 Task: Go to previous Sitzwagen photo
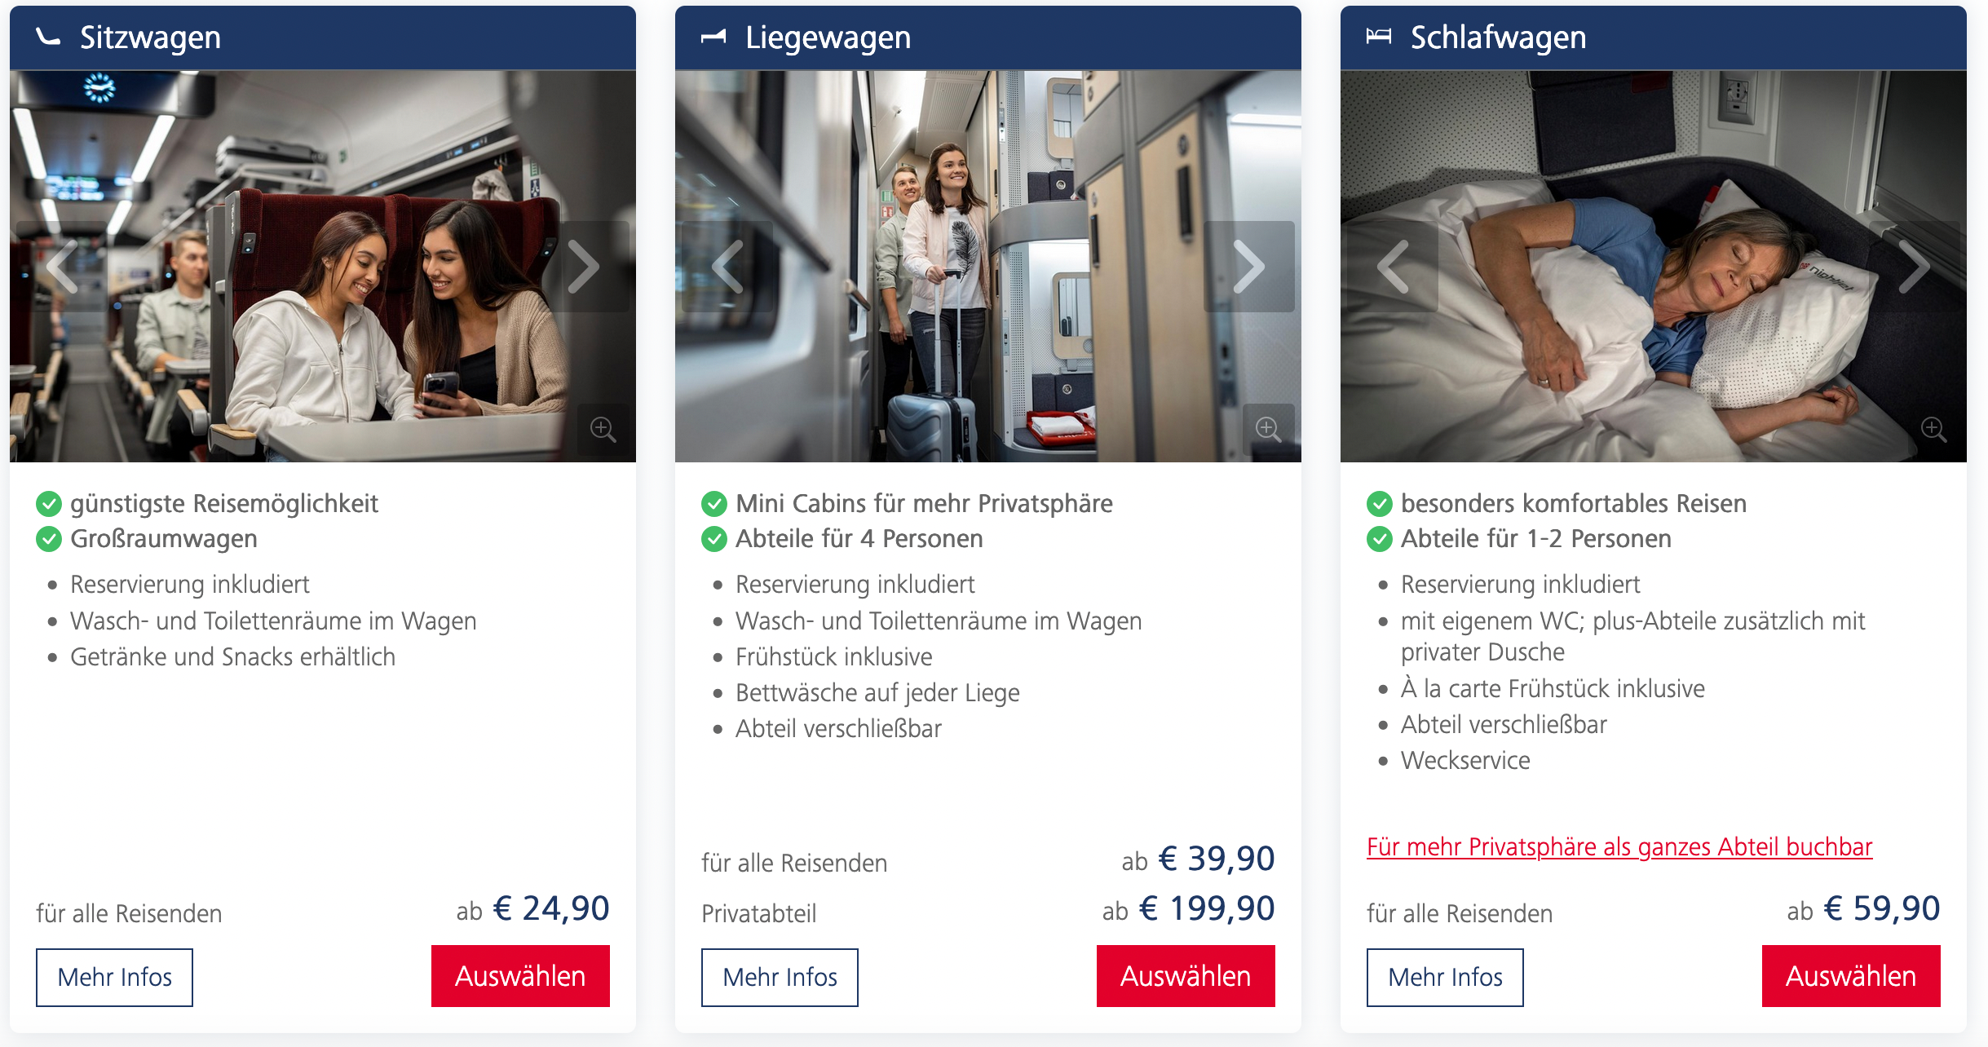coord(62,267)
